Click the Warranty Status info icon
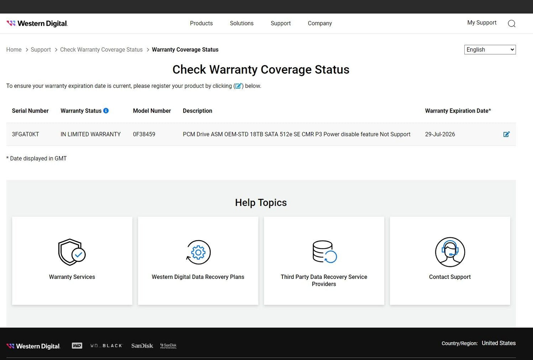The height and width of the screenshot is (360, 533). click(106, 111)
